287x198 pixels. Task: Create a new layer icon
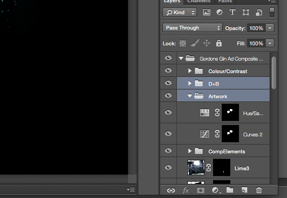(244, 190)
